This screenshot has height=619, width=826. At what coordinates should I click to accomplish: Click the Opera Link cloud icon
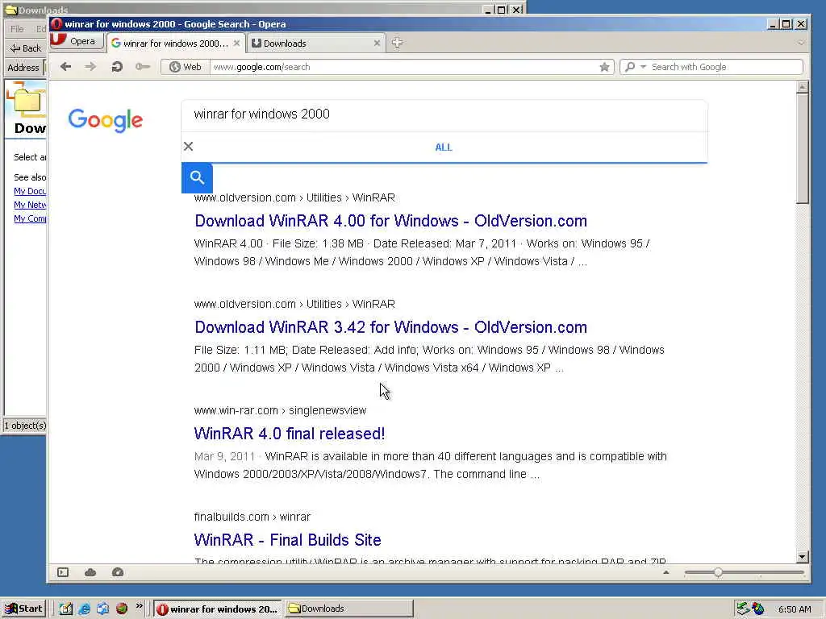tap(90, 572)
